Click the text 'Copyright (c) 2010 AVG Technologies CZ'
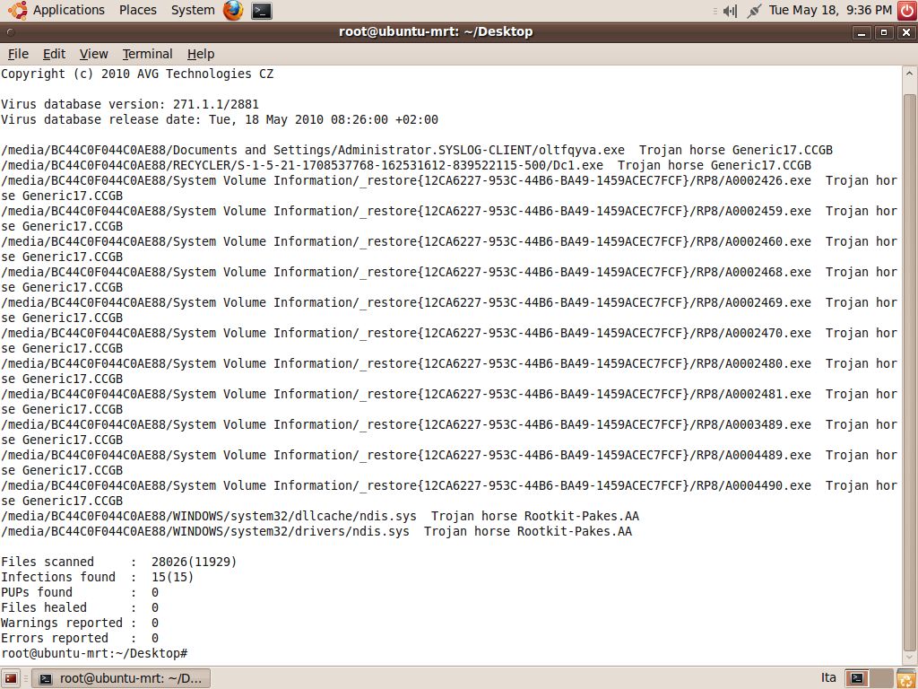918x689 pixels. click(137, 74)
